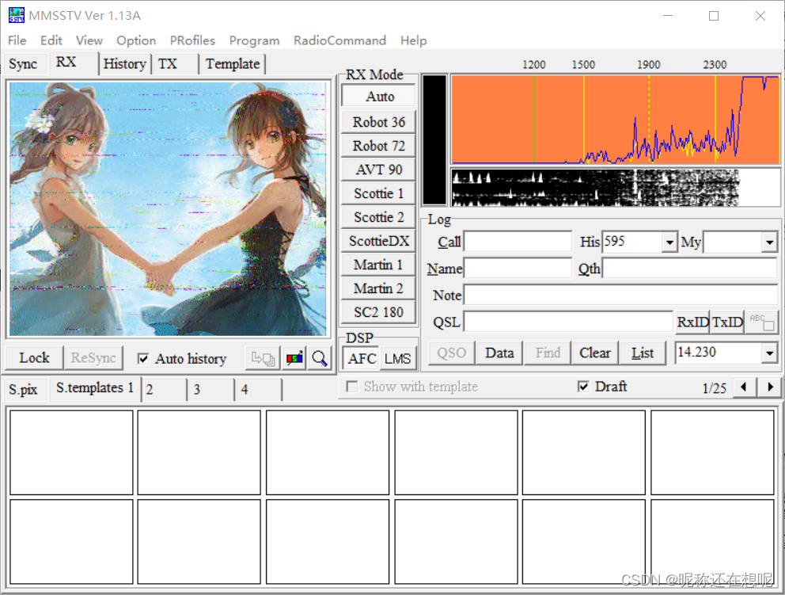Screen dimensions: 785x595
Task: Open the File menu
Action: click(17, 40)
